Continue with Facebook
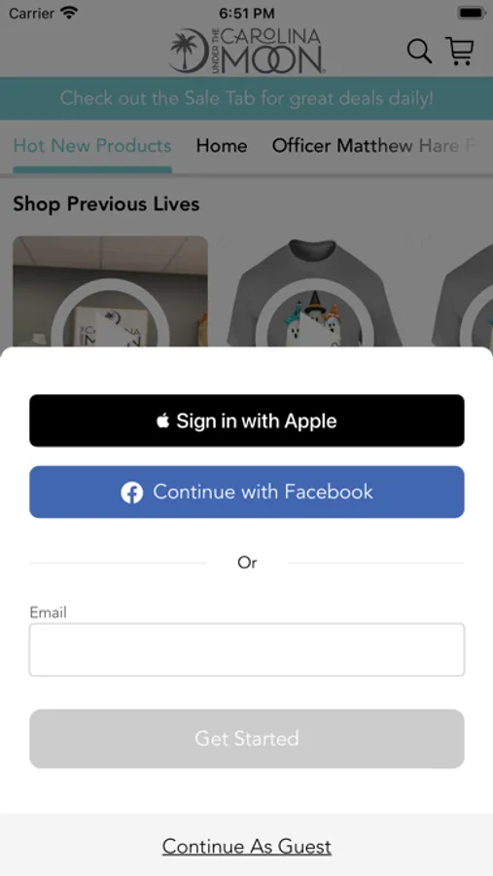This screenshot has height=876, width=493. (x=247, y=493)
